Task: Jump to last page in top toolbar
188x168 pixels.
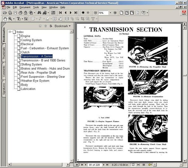Action: (76, 13)
